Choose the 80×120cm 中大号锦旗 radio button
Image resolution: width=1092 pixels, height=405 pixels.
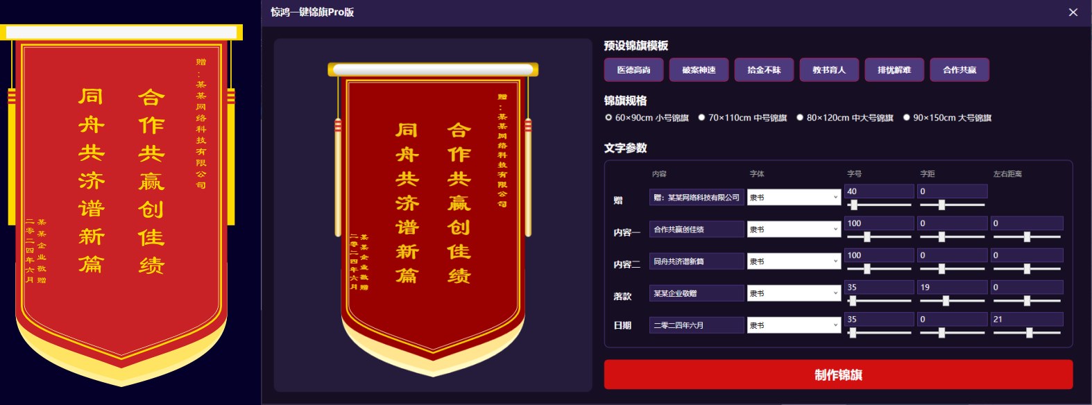800,118
